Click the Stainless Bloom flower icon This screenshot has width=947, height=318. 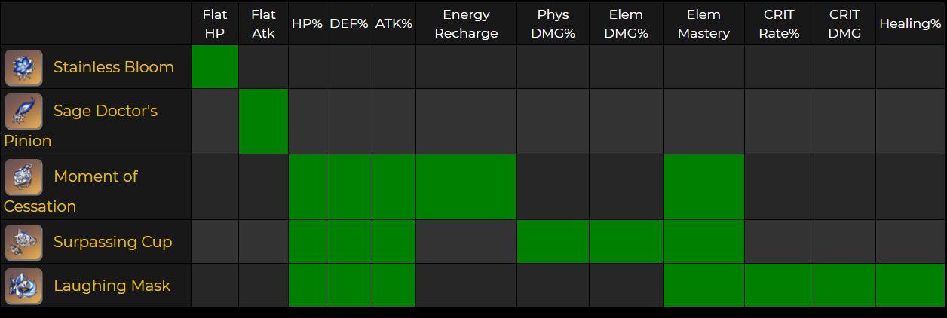(x=23, y=68)
